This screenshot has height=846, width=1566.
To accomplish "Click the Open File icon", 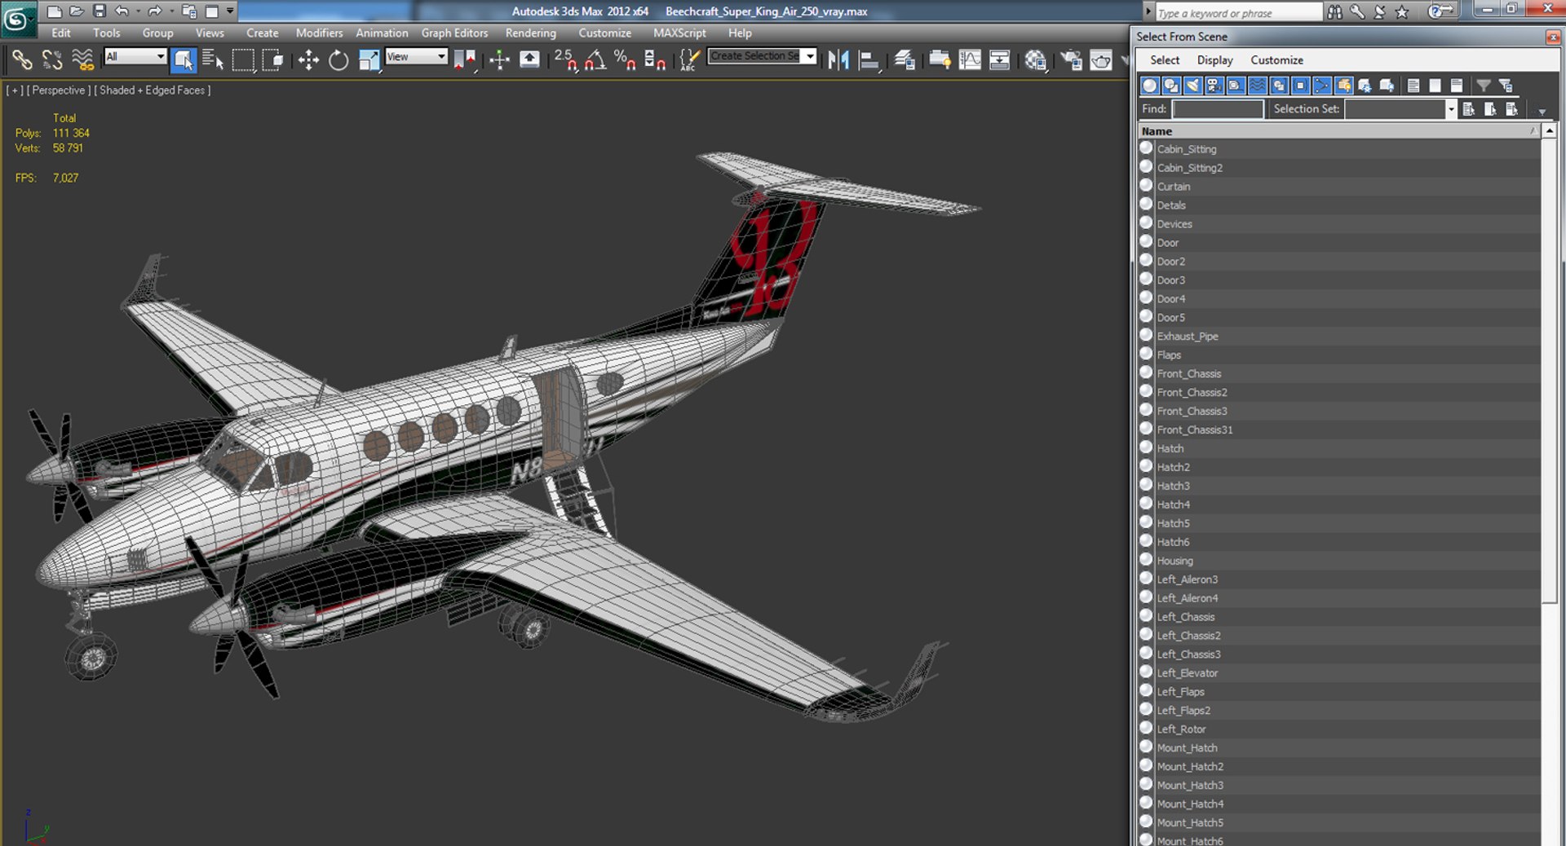I will pyautogui.click(x=77, y=11).
